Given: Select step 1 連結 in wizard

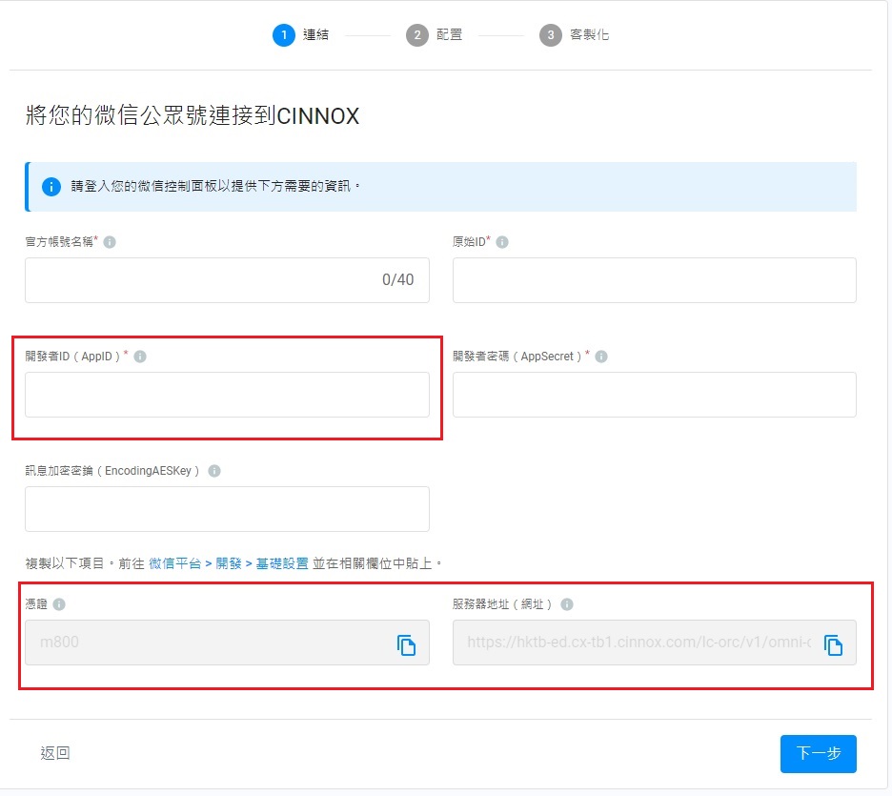Looking at the screenshot, I should pyautogui.click(x=301, y=35).
